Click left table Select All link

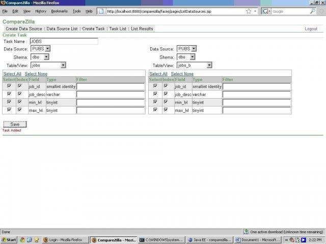click(12, 74)
